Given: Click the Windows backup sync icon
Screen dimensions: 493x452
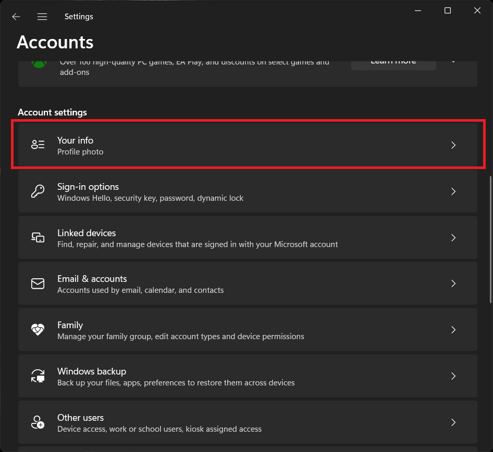Looking at the screenshot, I should tap(38, 376).
